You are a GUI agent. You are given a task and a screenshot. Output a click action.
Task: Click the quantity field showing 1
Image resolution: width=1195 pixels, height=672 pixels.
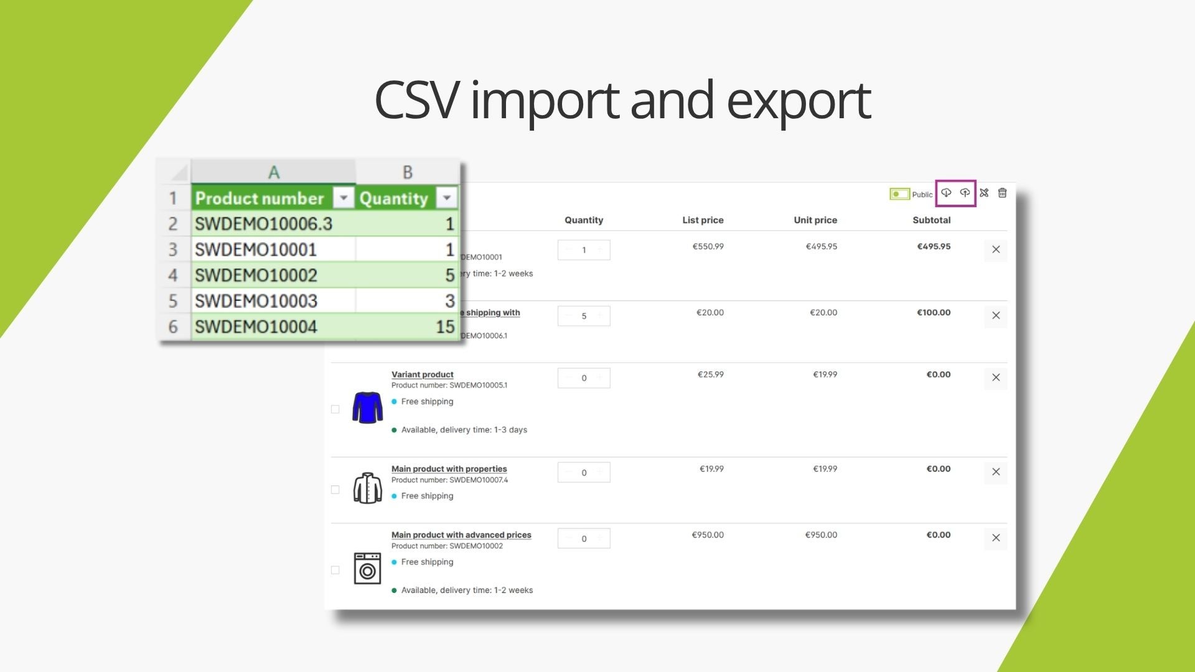click(x=584, y=250)
